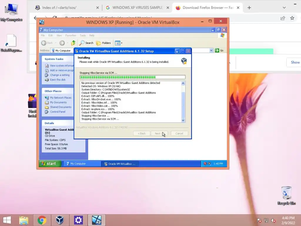Viewport: 301px width, 226px height.
Task: Open the address bar dropdown arrow
Action: 211,50
